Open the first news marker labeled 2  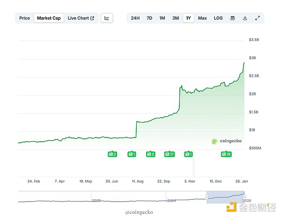point(112,154)
